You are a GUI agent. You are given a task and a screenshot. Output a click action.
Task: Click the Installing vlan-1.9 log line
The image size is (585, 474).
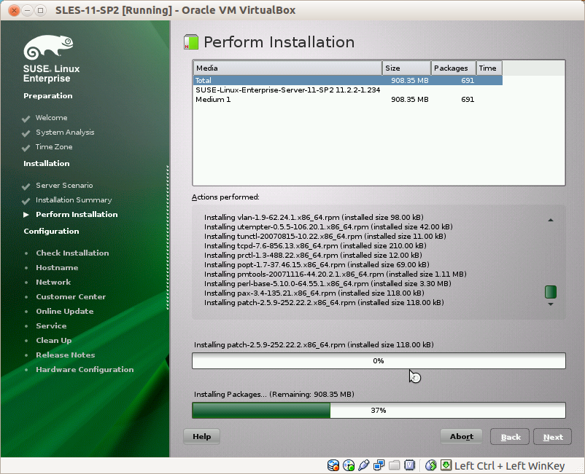[314, 217]
